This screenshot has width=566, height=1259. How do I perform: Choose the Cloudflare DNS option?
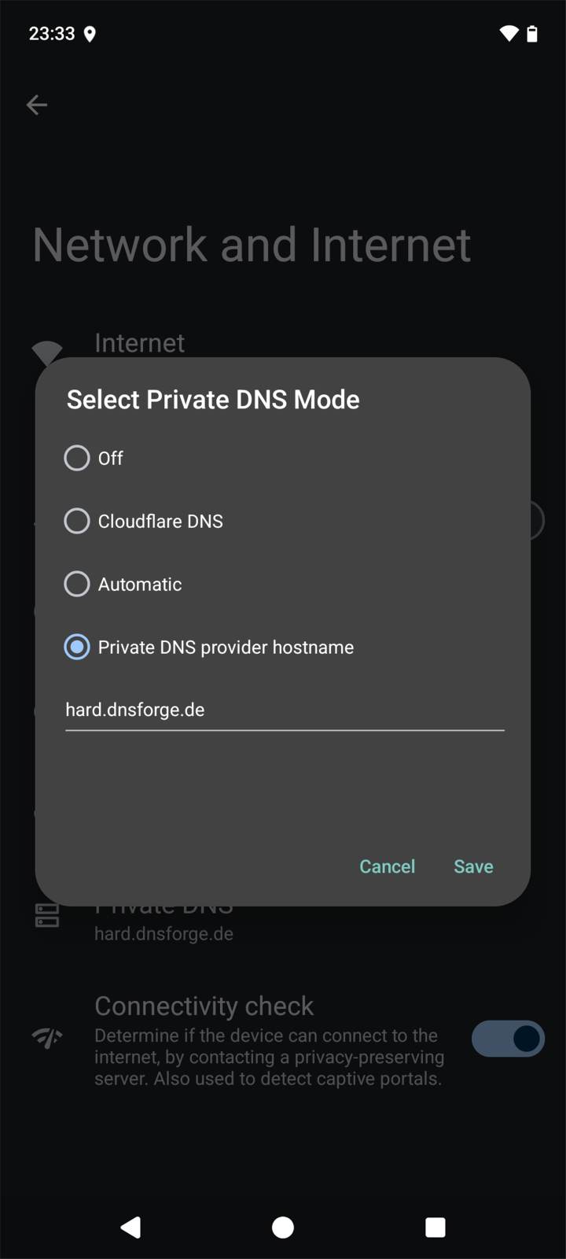(77, 521)
